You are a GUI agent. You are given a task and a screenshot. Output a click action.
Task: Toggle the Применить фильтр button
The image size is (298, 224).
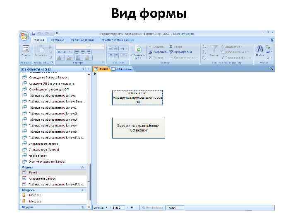[x=236, y=58]
